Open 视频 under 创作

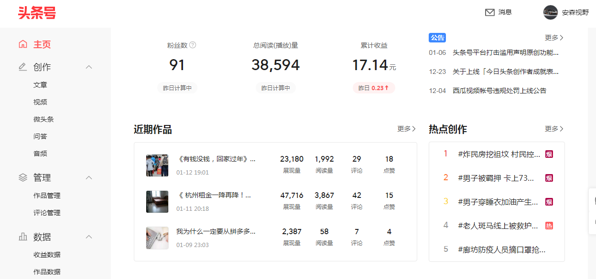[40, 102]
